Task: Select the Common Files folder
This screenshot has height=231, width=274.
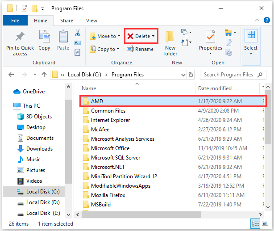Action: click(x=173, y=111)
